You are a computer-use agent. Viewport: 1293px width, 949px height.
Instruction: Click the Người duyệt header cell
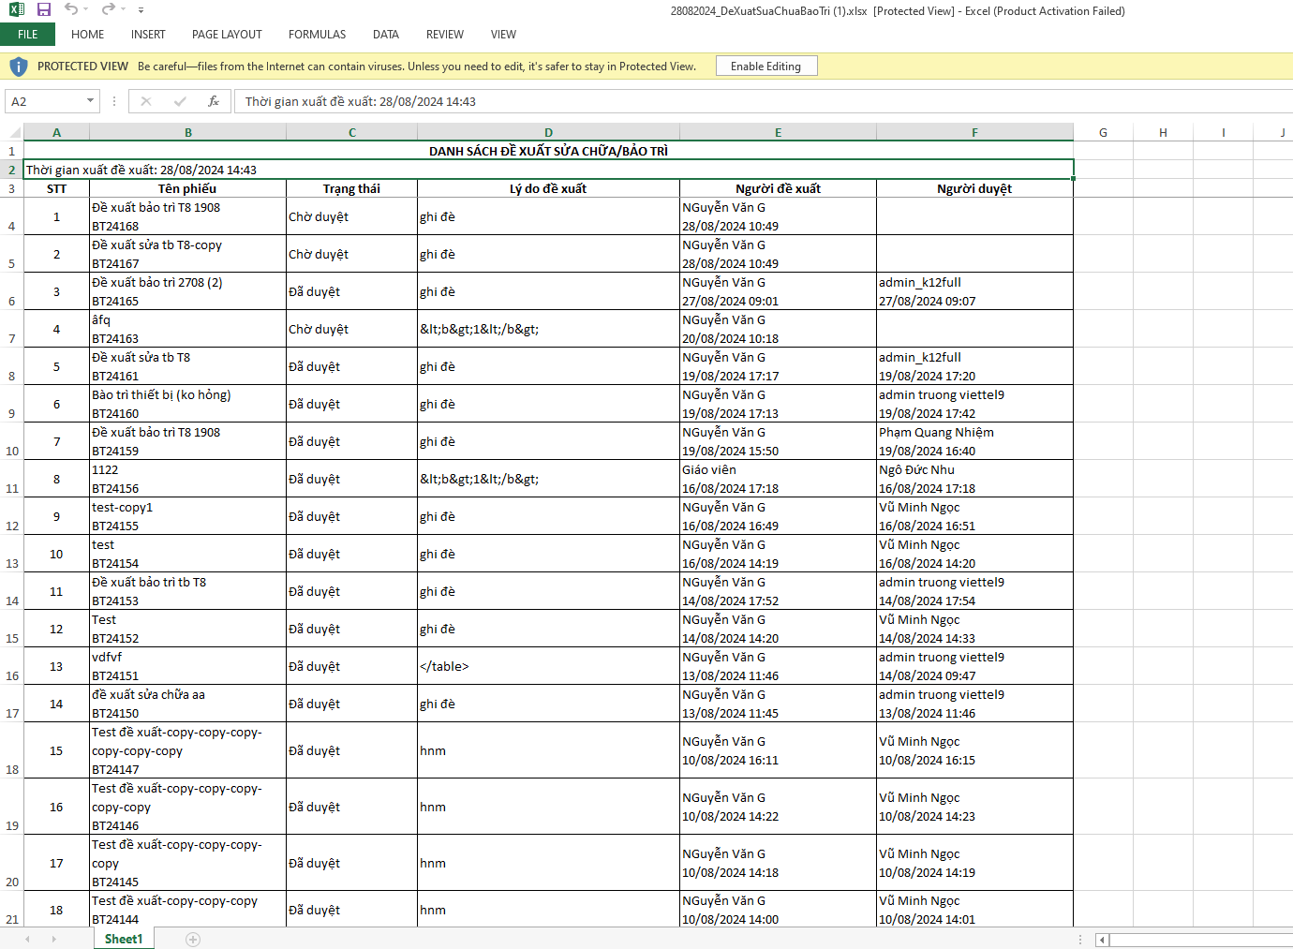point(974,188)
